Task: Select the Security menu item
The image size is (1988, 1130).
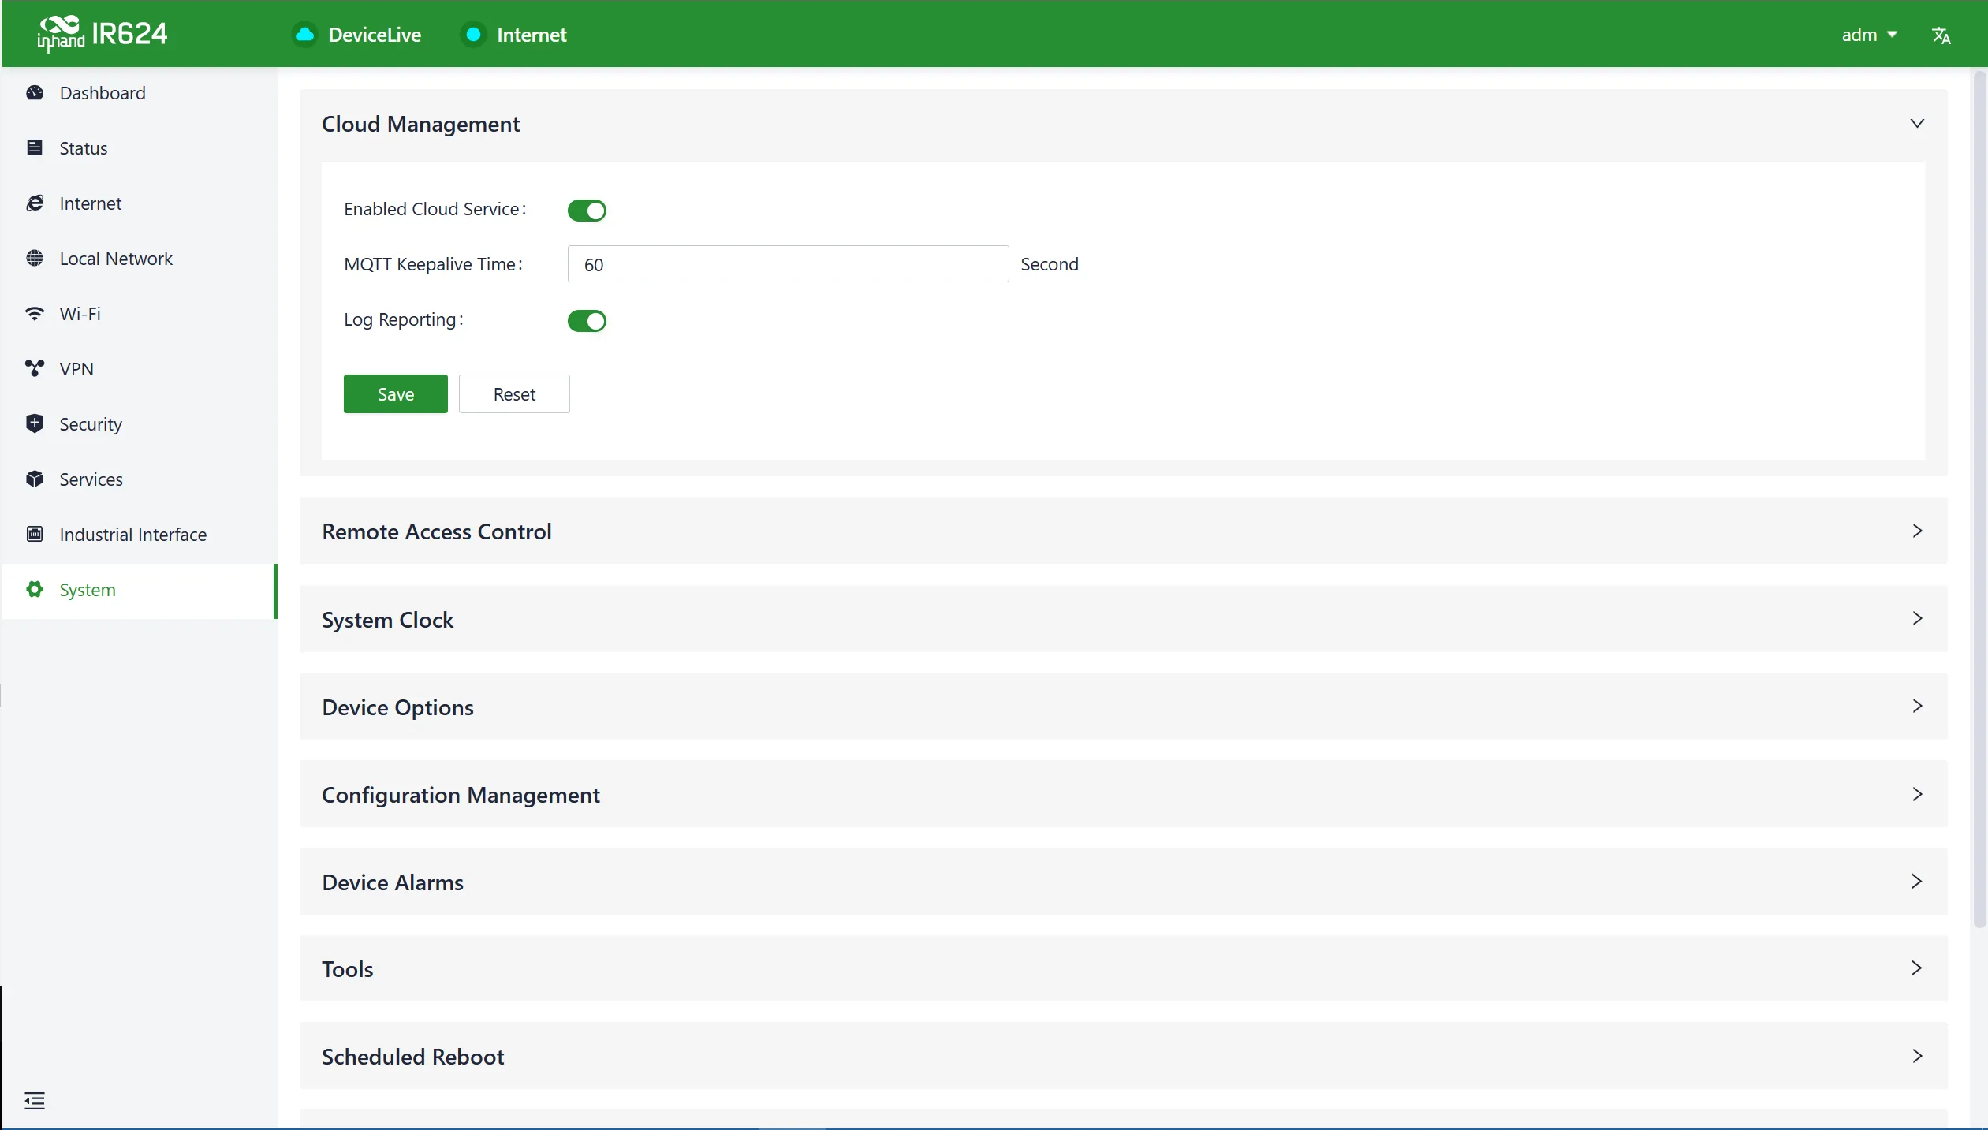Action: pyautogui.click(x=140, y=424)
